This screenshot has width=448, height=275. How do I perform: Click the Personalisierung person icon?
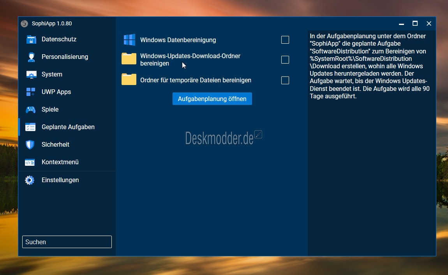[x=31, y=57]
